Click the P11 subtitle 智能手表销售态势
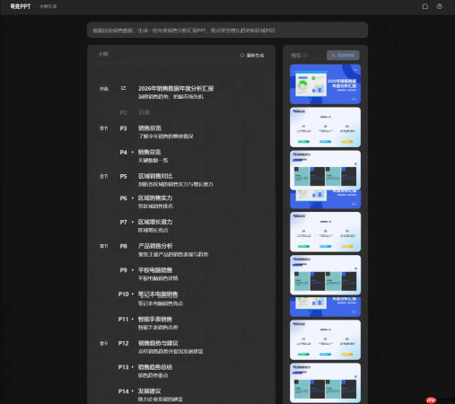This screenshot has width=455, height=404. pyautogui.click(x=158, y=328)
